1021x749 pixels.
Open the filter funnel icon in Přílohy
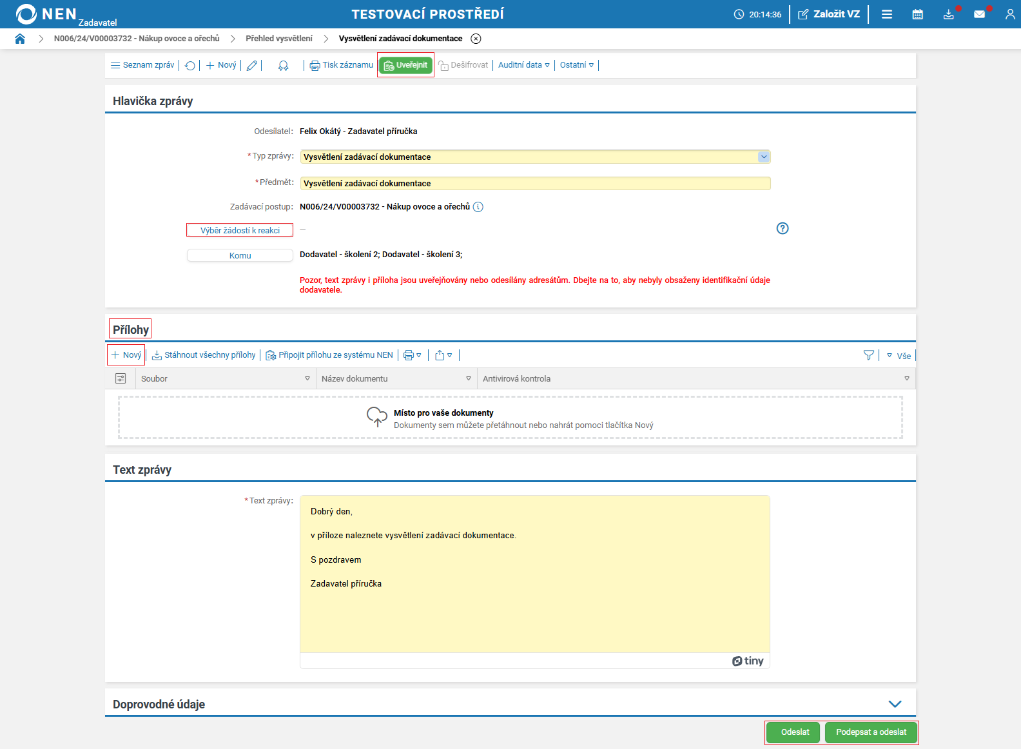[868, 355]
